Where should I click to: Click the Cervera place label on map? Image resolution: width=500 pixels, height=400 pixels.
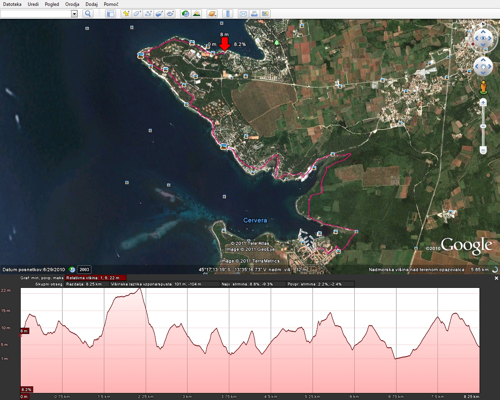(x=255, y=220)
